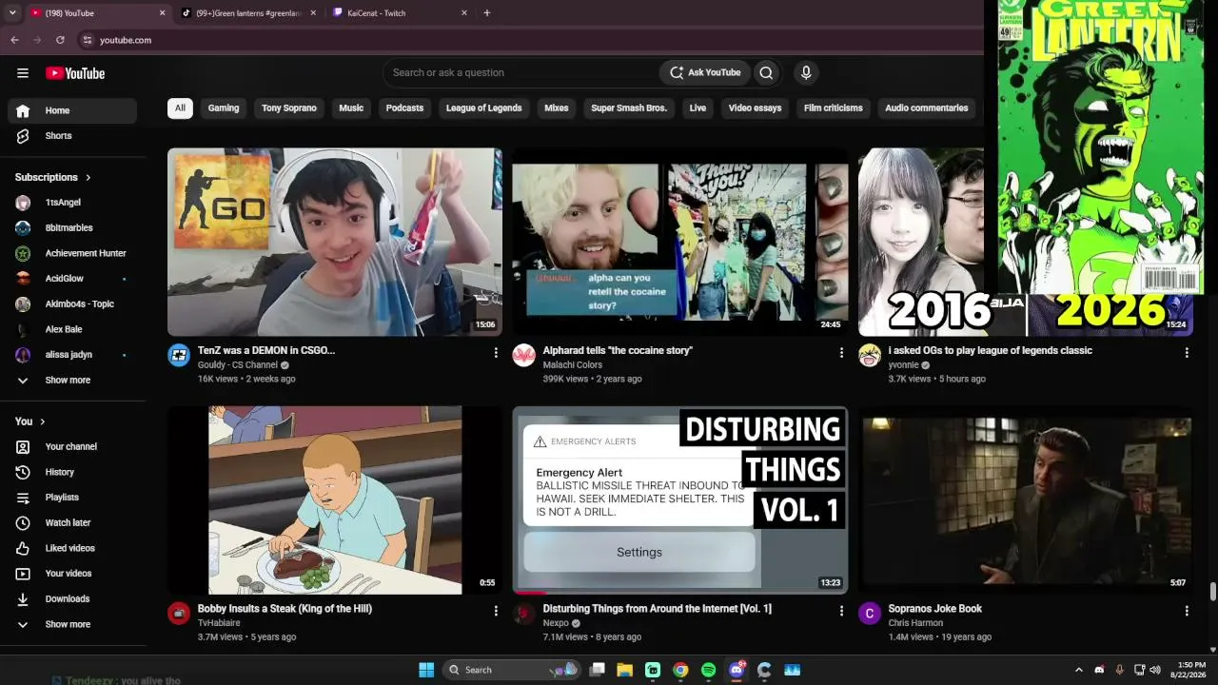Image resolution: width=1218 pixels, height=685 pixels.
Task: Open more options for Sopranos Joke Book
Action: click(x=1187, y=611)
